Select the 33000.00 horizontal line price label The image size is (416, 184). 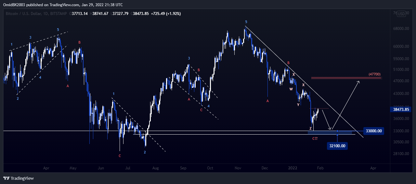[374, 131]
